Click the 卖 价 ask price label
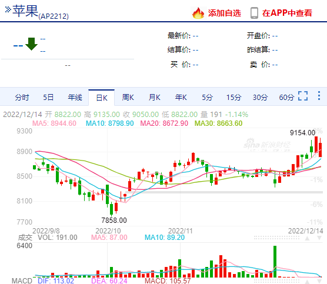Viewport: 327px width, 284px height. (x=259, y=65)
